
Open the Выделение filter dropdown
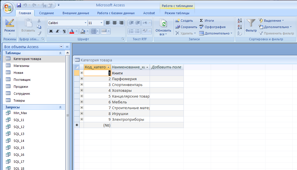click(x=271, y=21)
